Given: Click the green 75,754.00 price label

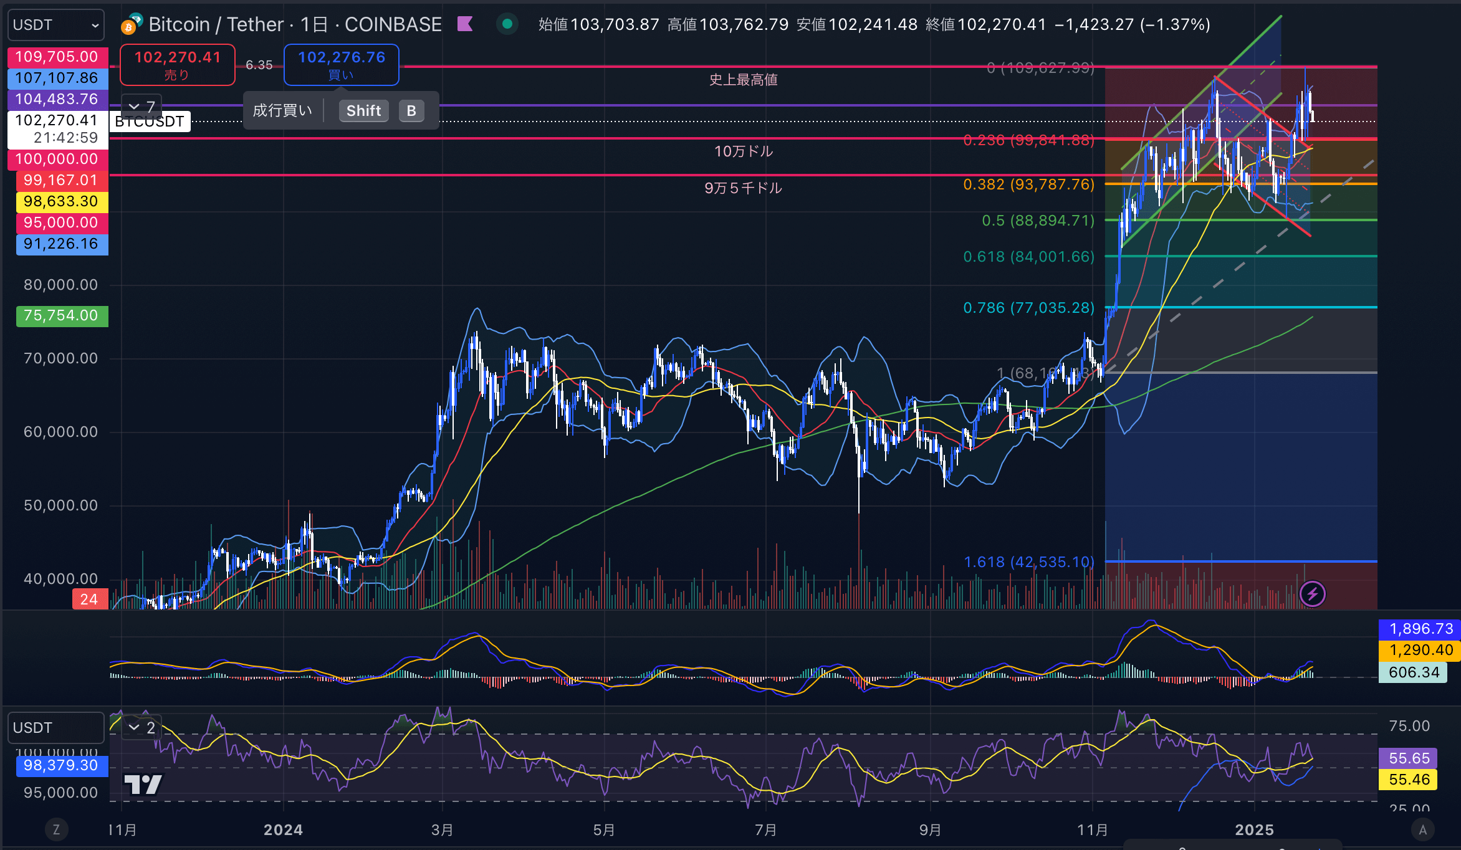Looking at the screenshot, I should coord(62,316).
